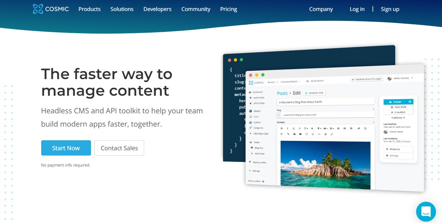Switch to code view icon
442x223 pixels.
(x=319, y=134)
